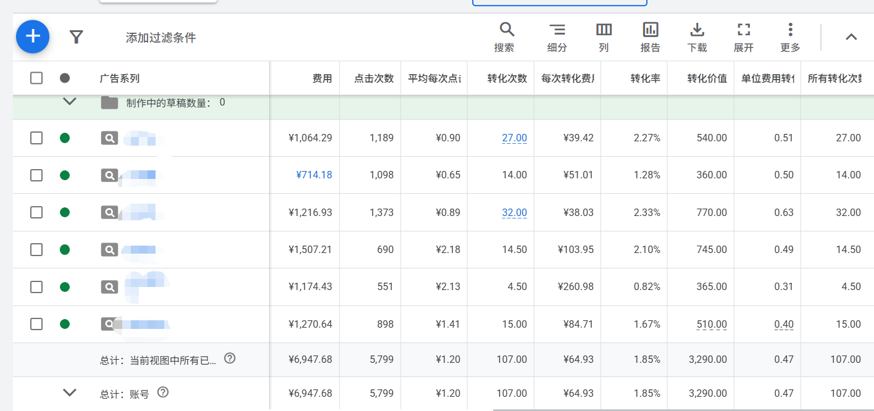
Task: Collapse the chart using the up chevron
Action: [x=851, y=37]
